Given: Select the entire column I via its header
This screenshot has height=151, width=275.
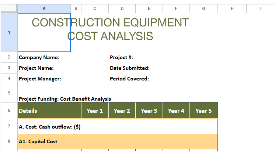Looking at the screenshot, I should [261, 8].
